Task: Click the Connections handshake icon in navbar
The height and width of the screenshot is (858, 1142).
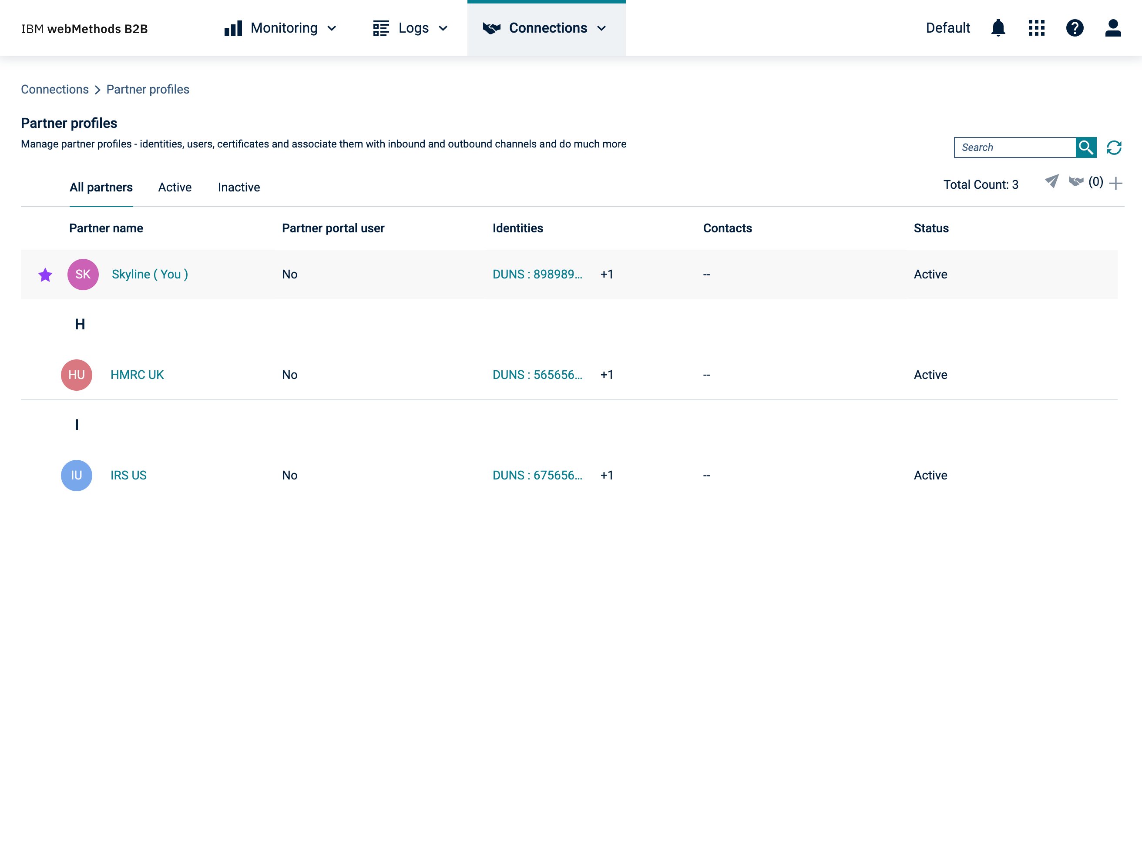Action: tap(491, 28)
